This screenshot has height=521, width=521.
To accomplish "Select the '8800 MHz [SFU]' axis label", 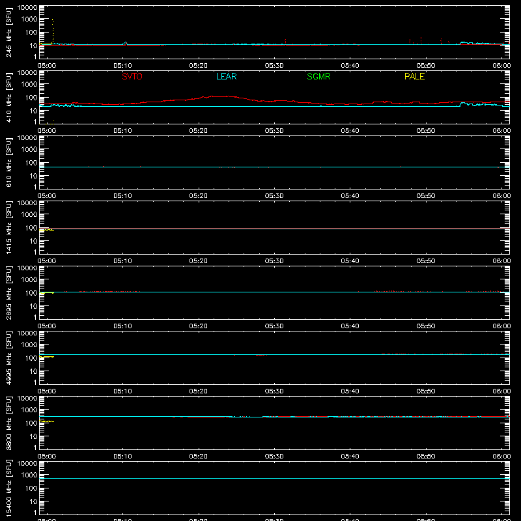I will pos(8,423).
